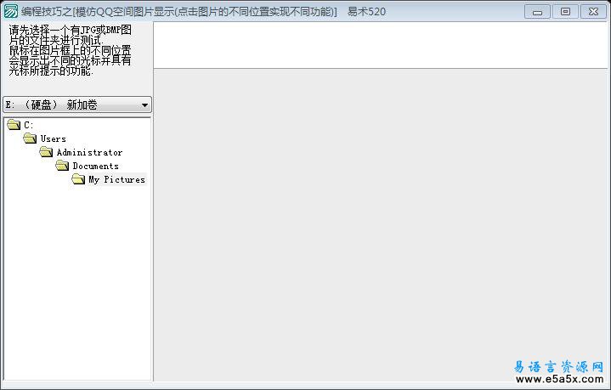Select the Users folder label

(53, 138)
